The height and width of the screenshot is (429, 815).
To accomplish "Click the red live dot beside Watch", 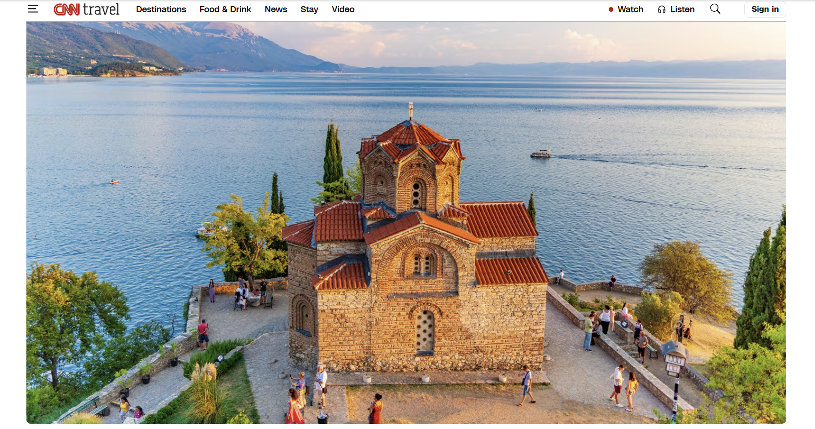I will [x=611, y=9].
